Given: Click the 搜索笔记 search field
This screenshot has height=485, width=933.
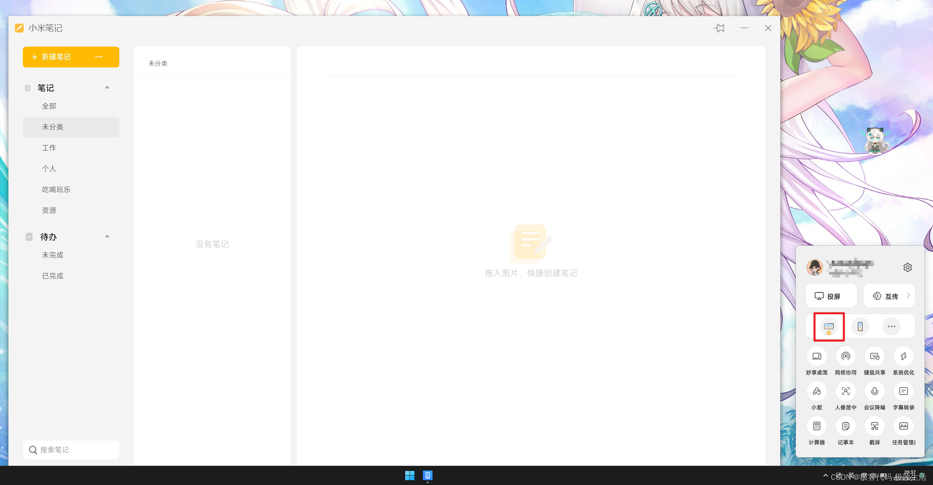Looking at the screenshot, I should [71, 450].
